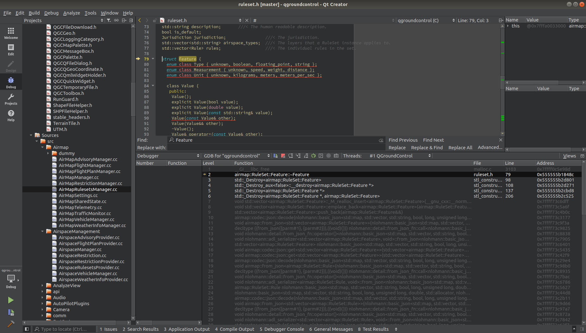Image resolution: width=586 pixels, height=333 pixels.
Task: Open the Threads QGroundControl dropdown
Action: coord(400,156)
